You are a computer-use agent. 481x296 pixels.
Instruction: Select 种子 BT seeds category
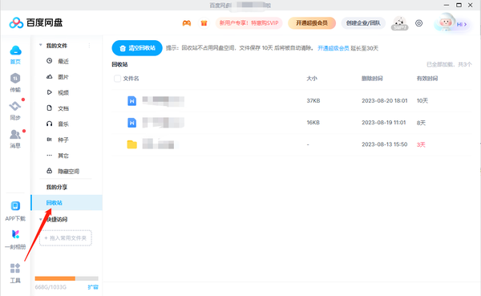pyautogui.click(x=63, y=140)
